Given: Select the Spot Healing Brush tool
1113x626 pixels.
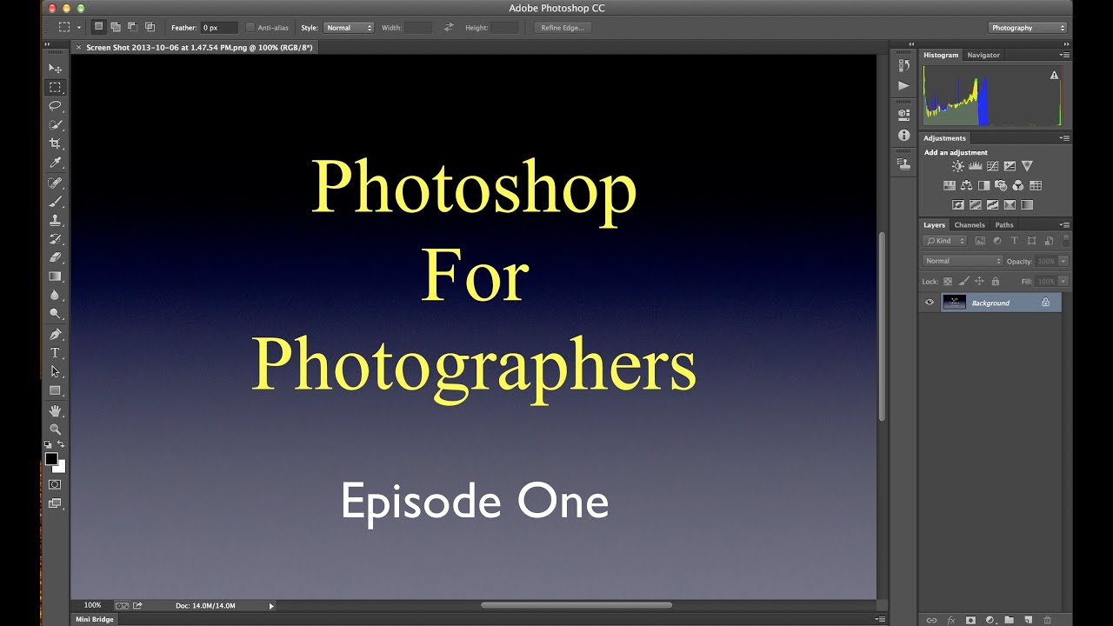Looking at the screenshot, I should (x=55, y=183).
